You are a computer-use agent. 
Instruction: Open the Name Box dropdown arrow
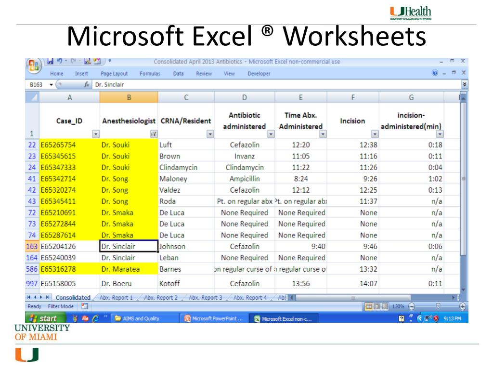51,85
